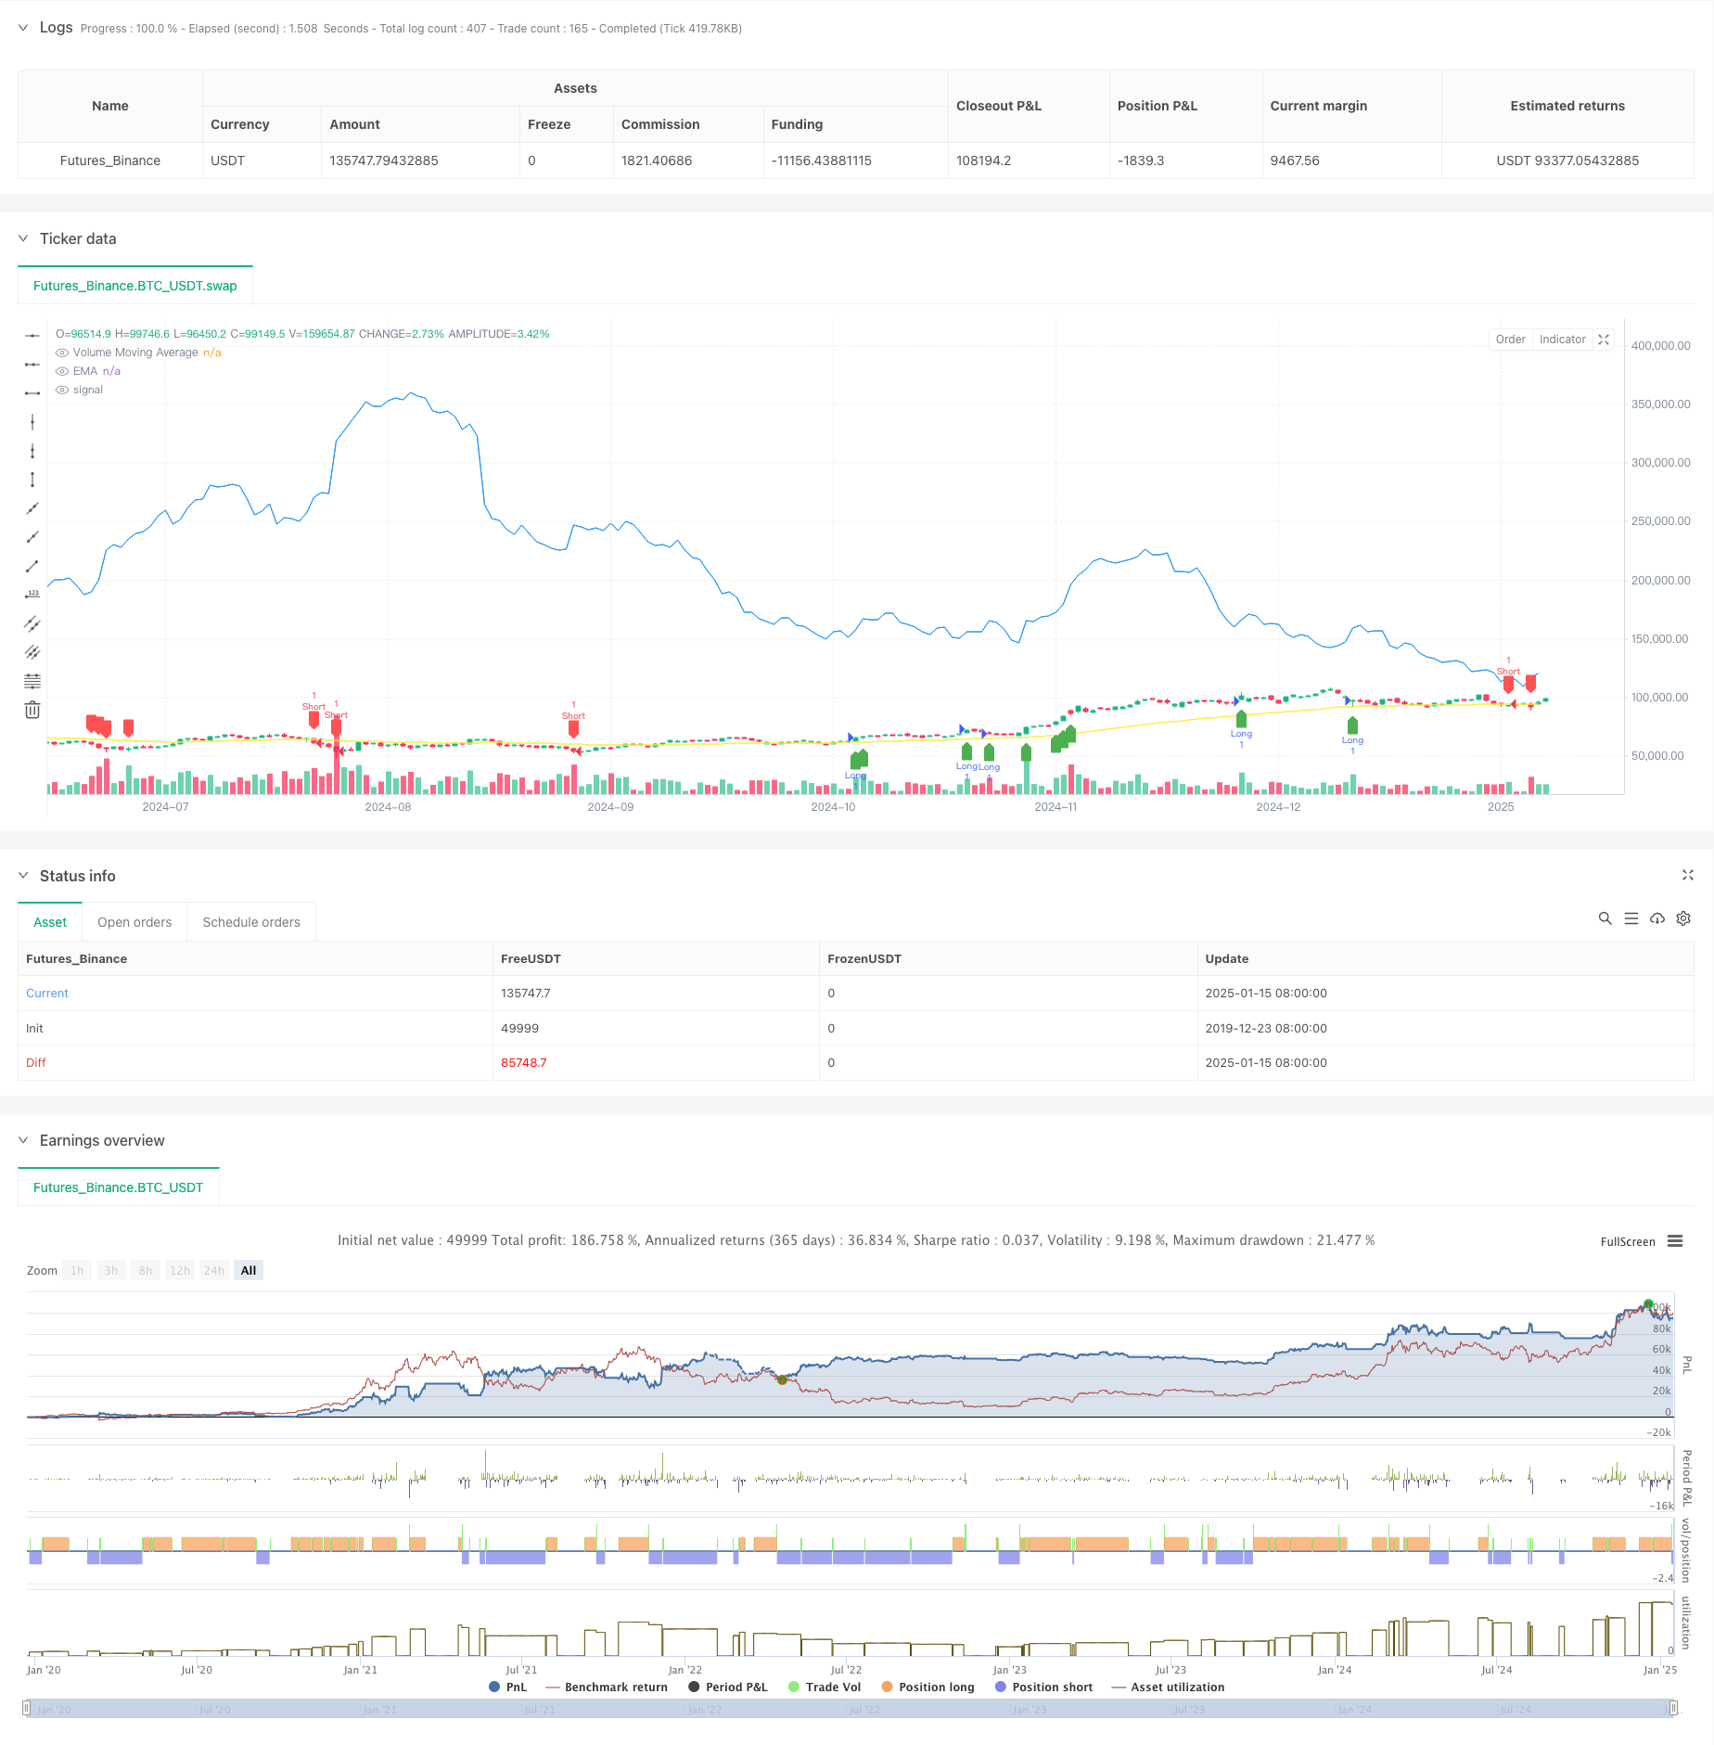Open the Schedule orders tab

251,922
